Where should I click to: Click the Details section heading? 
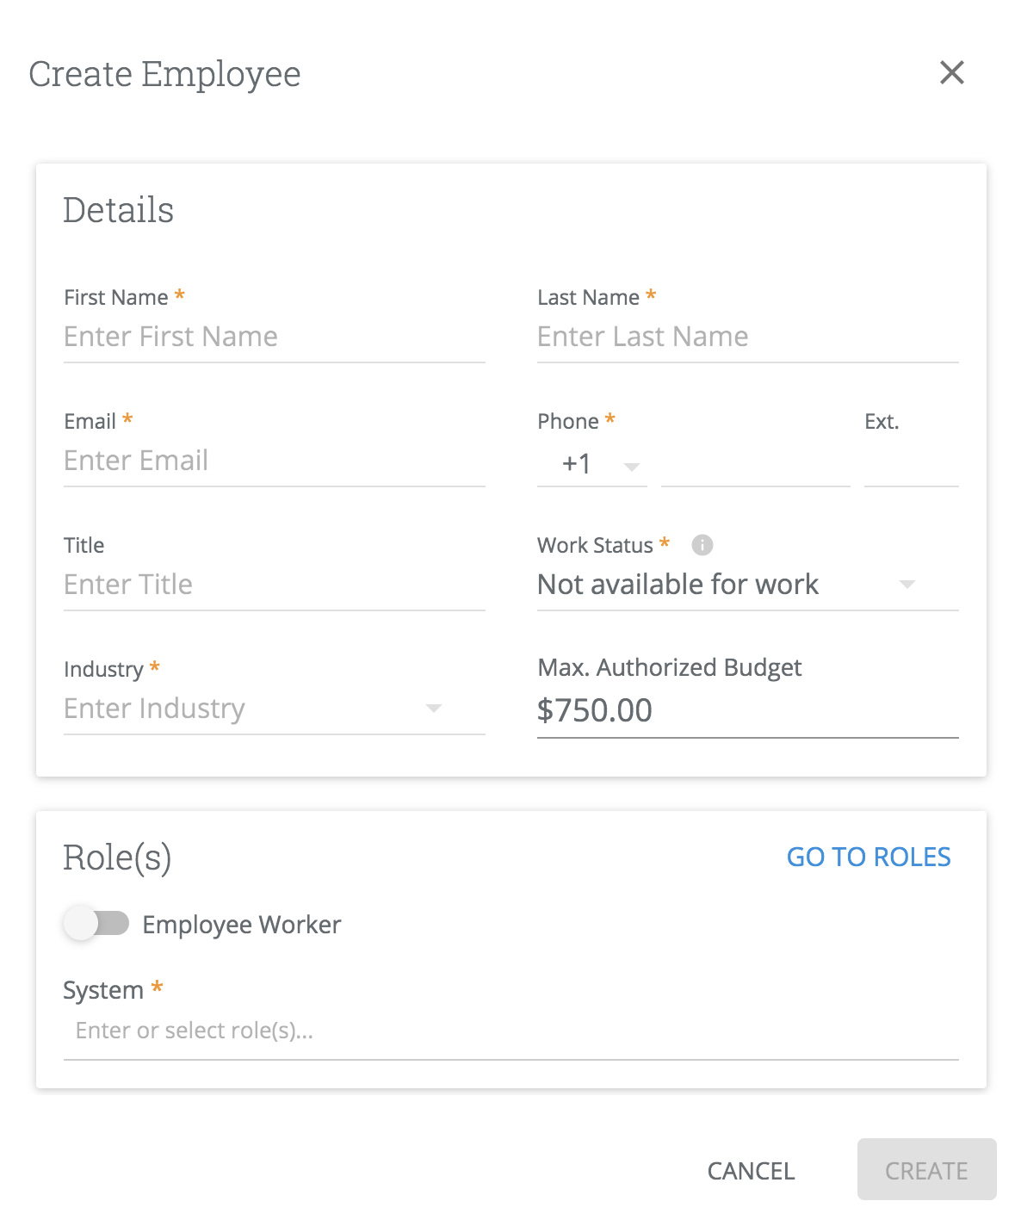point(119,210)
